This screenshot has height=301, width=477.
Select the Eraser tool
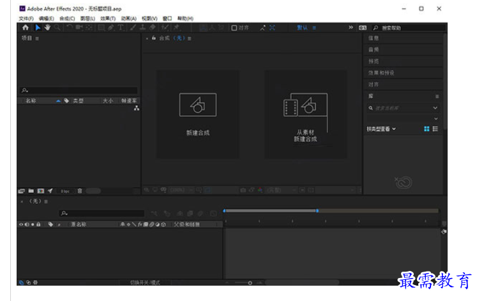click(153, 27)
